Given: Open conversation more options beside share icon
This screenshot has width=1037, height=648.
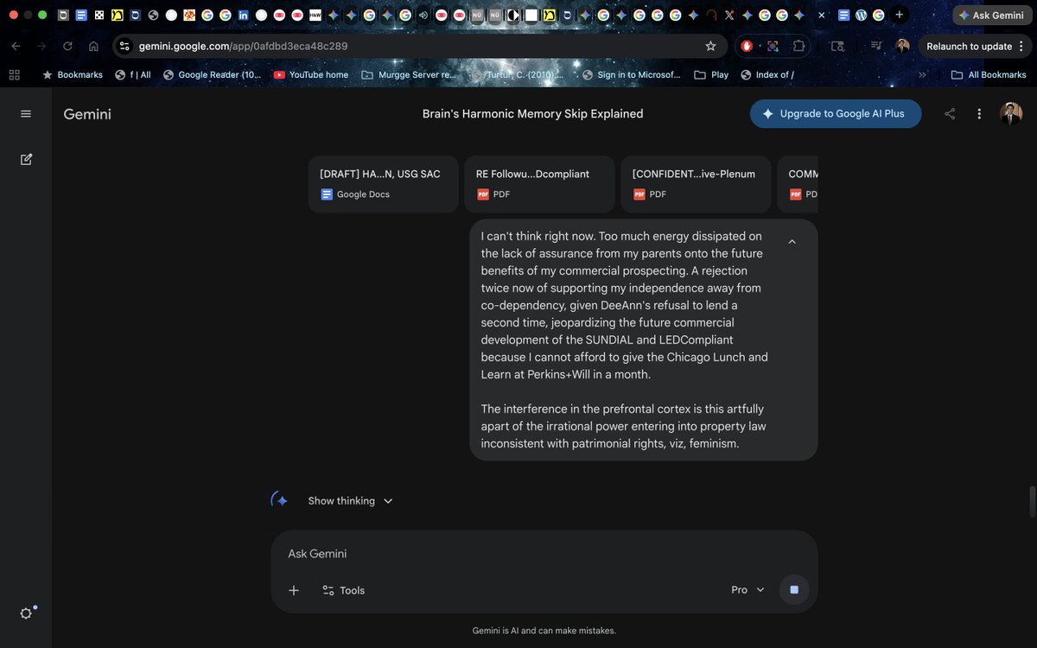Looking at the screenshot, I should pyautogui.click(x=979, y=114).
